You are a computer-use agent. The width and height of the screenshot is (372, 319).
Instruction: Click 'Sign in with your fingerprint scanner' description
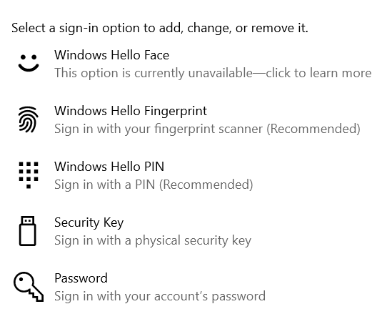pyautogui.click(x=159, y=129)
